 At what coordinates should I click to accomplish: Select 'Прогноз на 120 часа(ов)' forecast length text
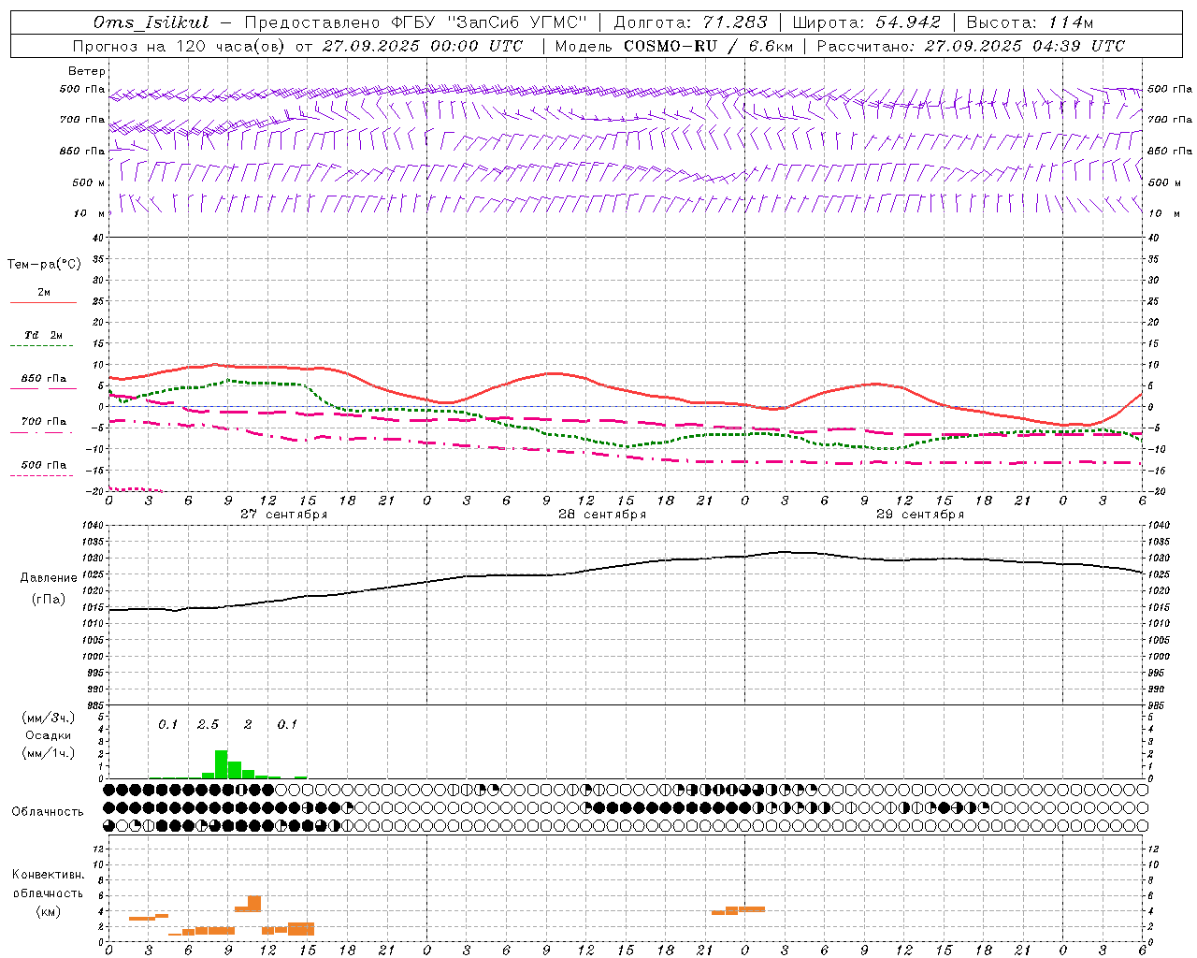click(179, 46)
